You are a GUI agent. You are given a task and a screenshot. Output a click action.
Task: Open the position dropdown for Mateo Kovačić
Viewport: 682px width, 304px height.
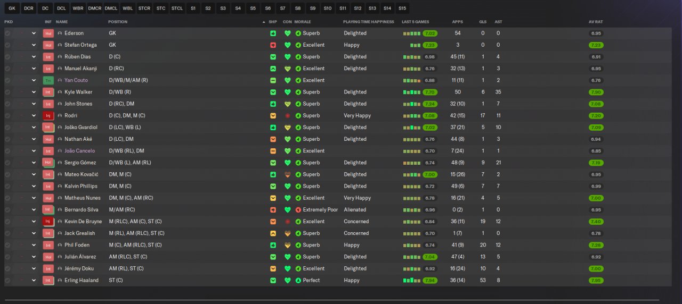pyautogui.click(x=34, y=174)
